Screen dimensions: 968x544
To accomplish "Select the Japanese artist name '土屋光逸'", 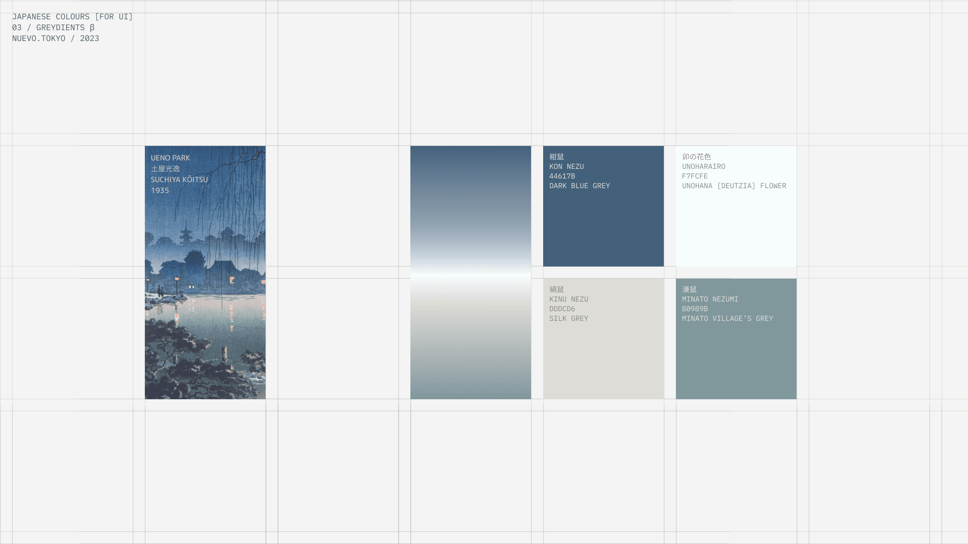I will click(x=165, y=168).
